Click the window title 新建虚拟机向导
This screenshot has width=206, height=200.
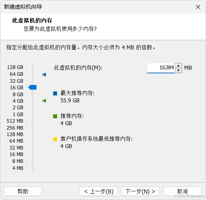23,7
